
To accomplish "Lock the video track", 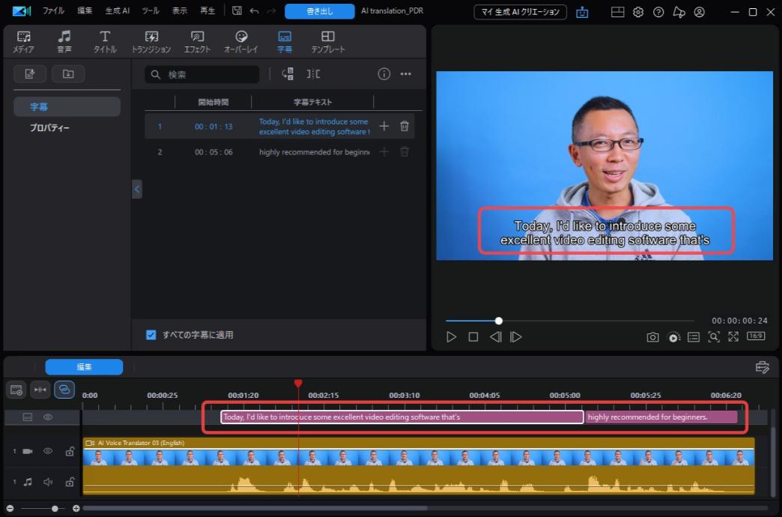I will pos(69,450).
